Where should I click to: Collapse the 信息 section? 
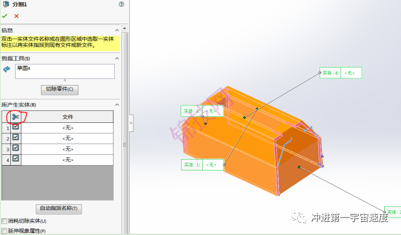[x=117, y=30]
